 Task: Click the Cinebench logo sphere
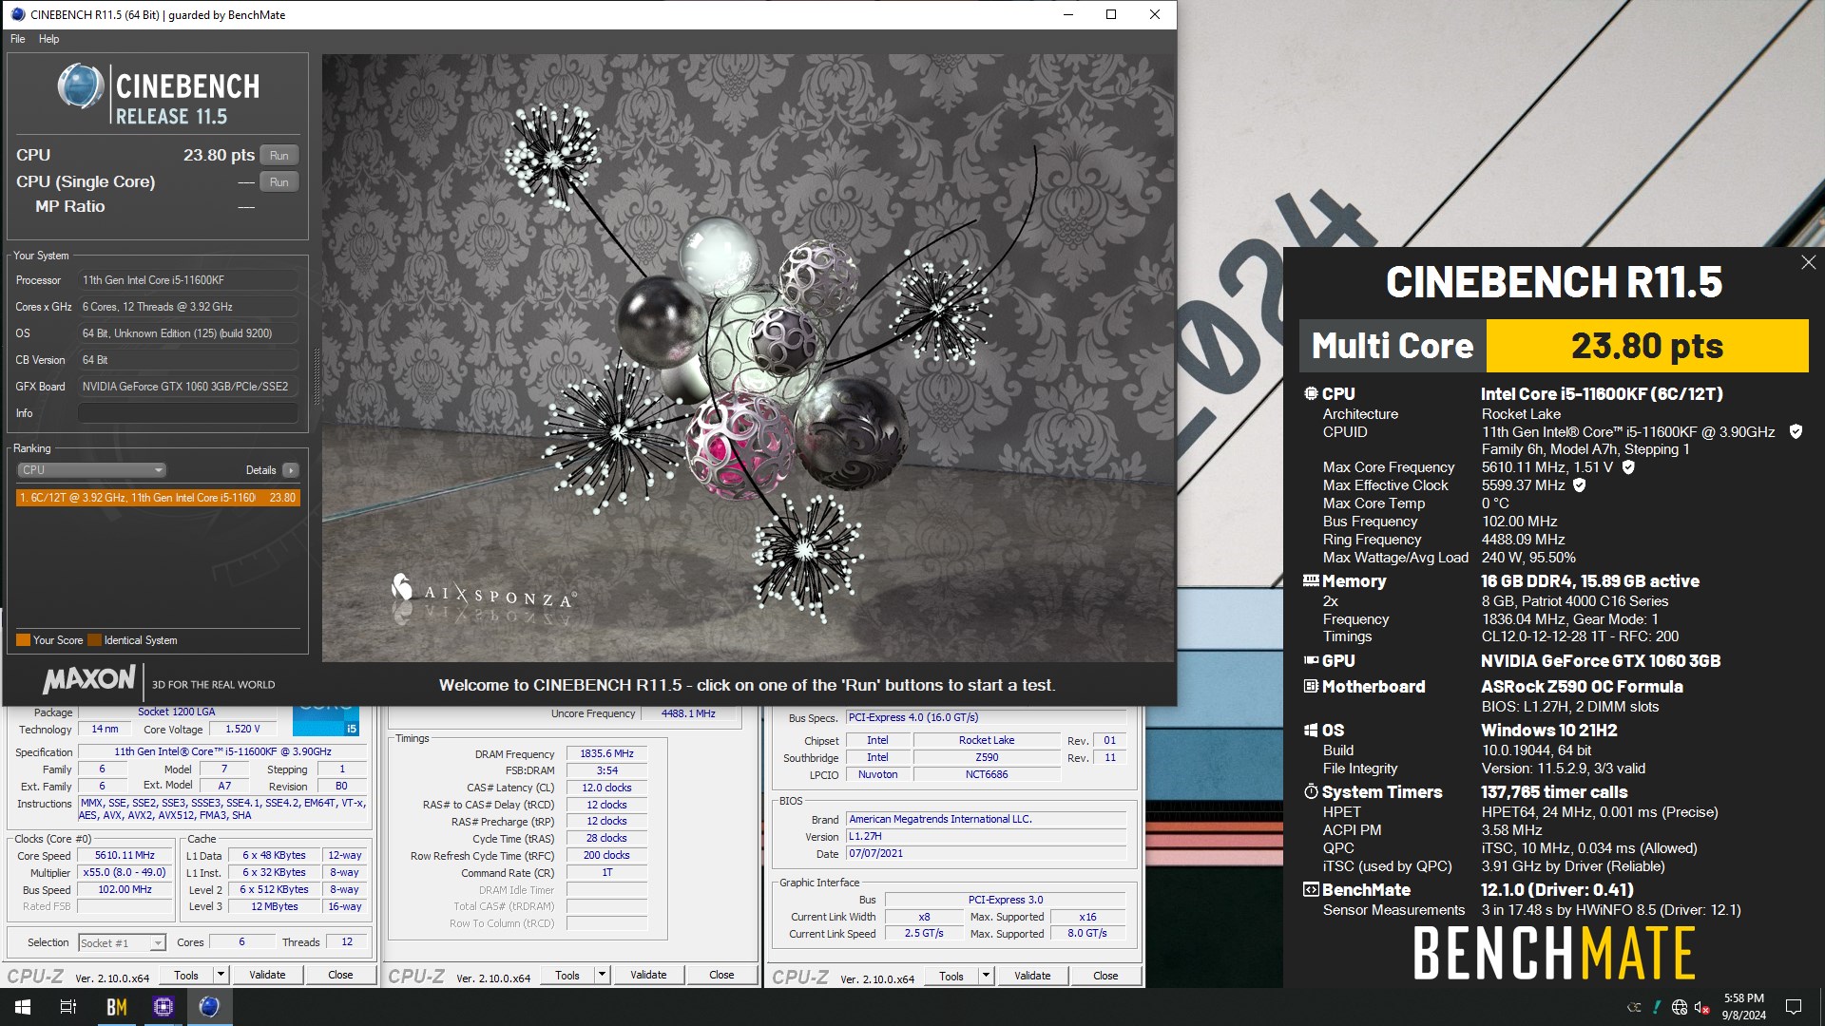click(81, 86)
